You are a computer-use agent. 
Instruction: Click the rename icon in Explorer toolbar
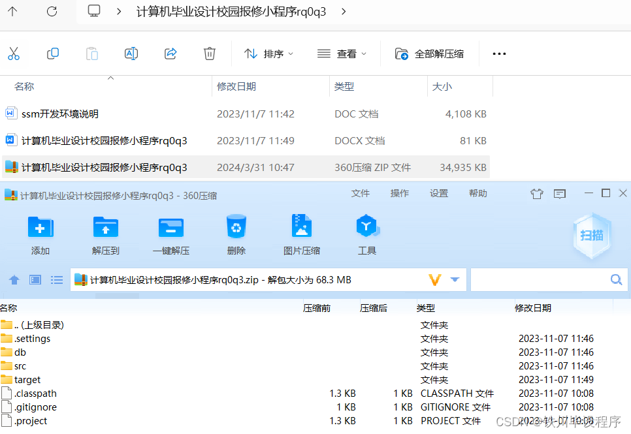131,54
